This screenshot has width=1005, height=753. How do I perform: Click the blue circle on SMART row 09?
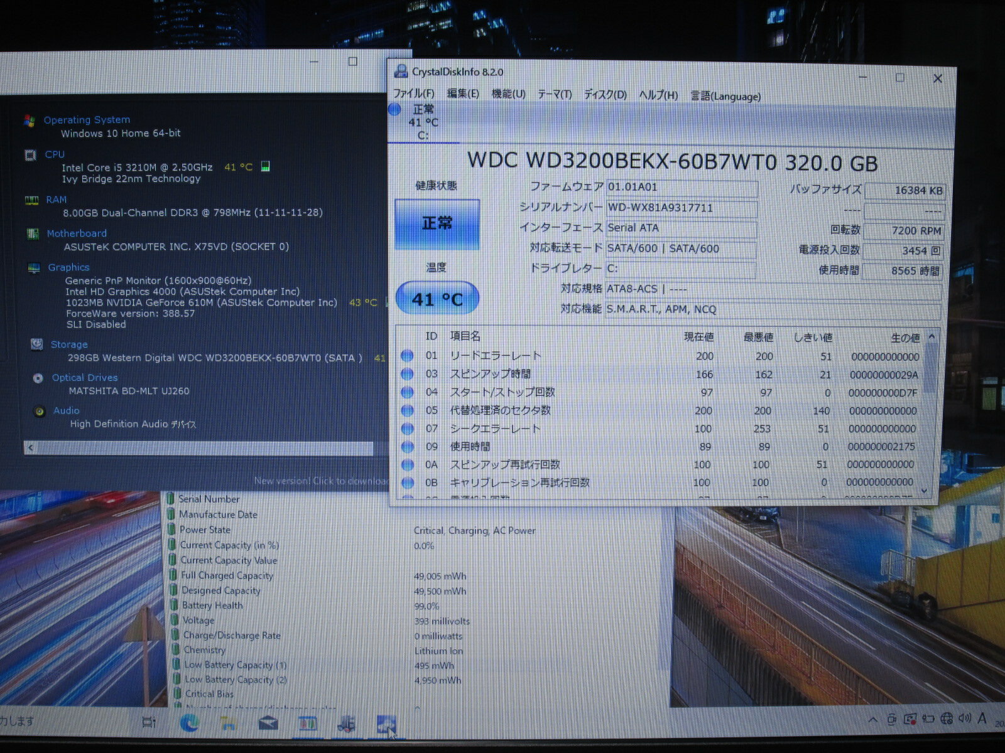pos(407,447)
